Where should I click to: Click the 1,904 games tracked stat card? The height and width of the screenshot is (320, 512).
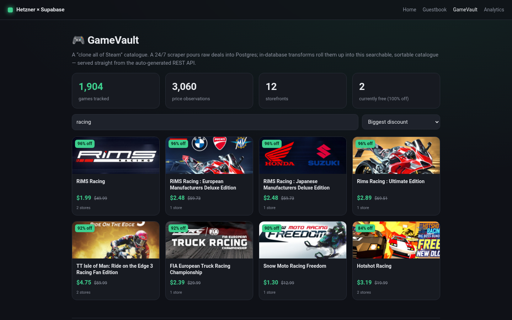click(116, 91)
